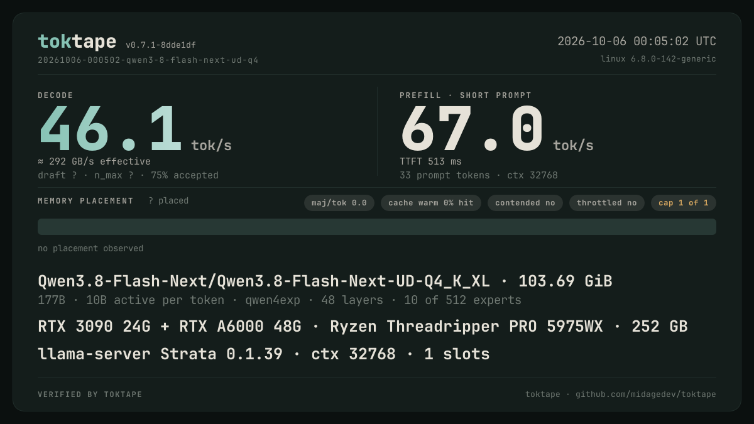The image size is (754, 424).
Task: Click the TTFT 513 ms text
Action: click(430, 161)
